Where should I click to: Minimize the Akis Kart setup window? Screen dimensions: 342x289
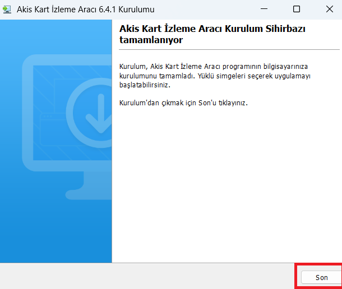[x=264, y=9]
